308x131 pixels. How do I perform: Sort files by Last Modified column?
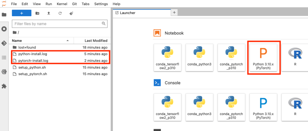click(96, 41)
